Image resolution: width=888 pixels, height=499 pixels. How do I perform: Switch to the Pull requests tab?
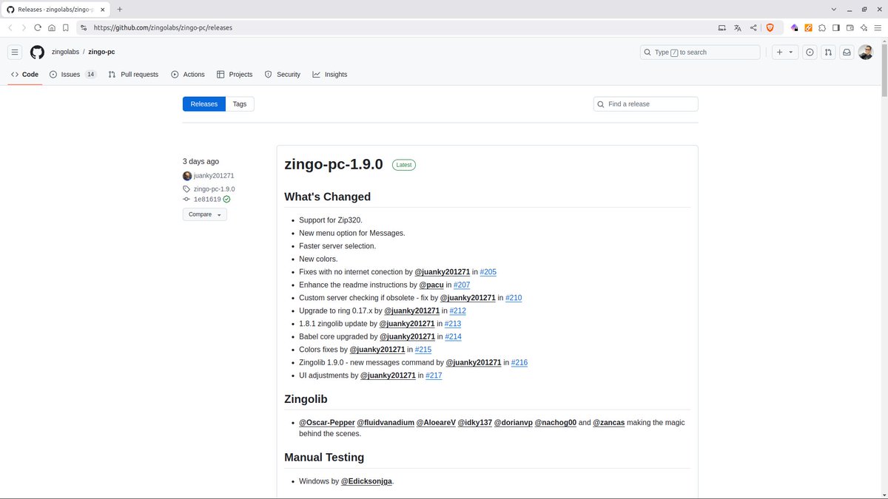[x=133, y=75]
